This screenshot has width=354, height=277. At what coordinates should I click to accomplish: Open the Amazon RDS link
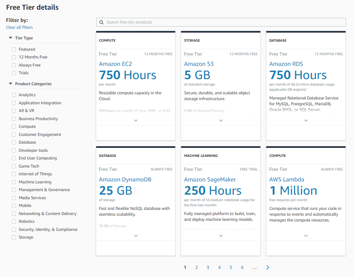coord(286,64)
